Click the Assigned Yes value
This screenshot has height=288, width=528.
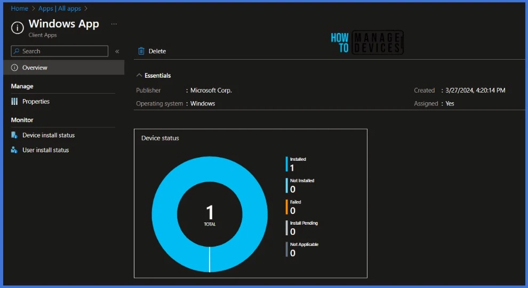point(450,103)
